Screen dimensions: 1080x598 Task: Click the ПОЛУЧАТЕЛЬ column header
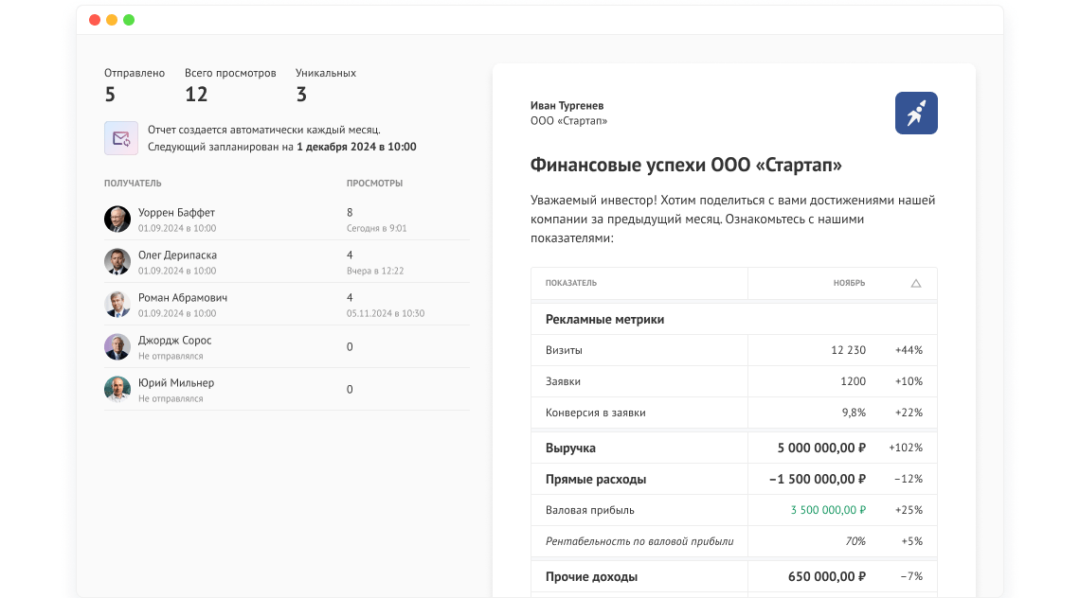(x=133, y=184)
